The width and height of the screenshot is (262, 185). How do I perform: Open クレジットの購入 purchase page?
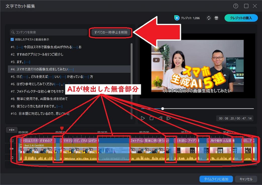pos(241,18)
